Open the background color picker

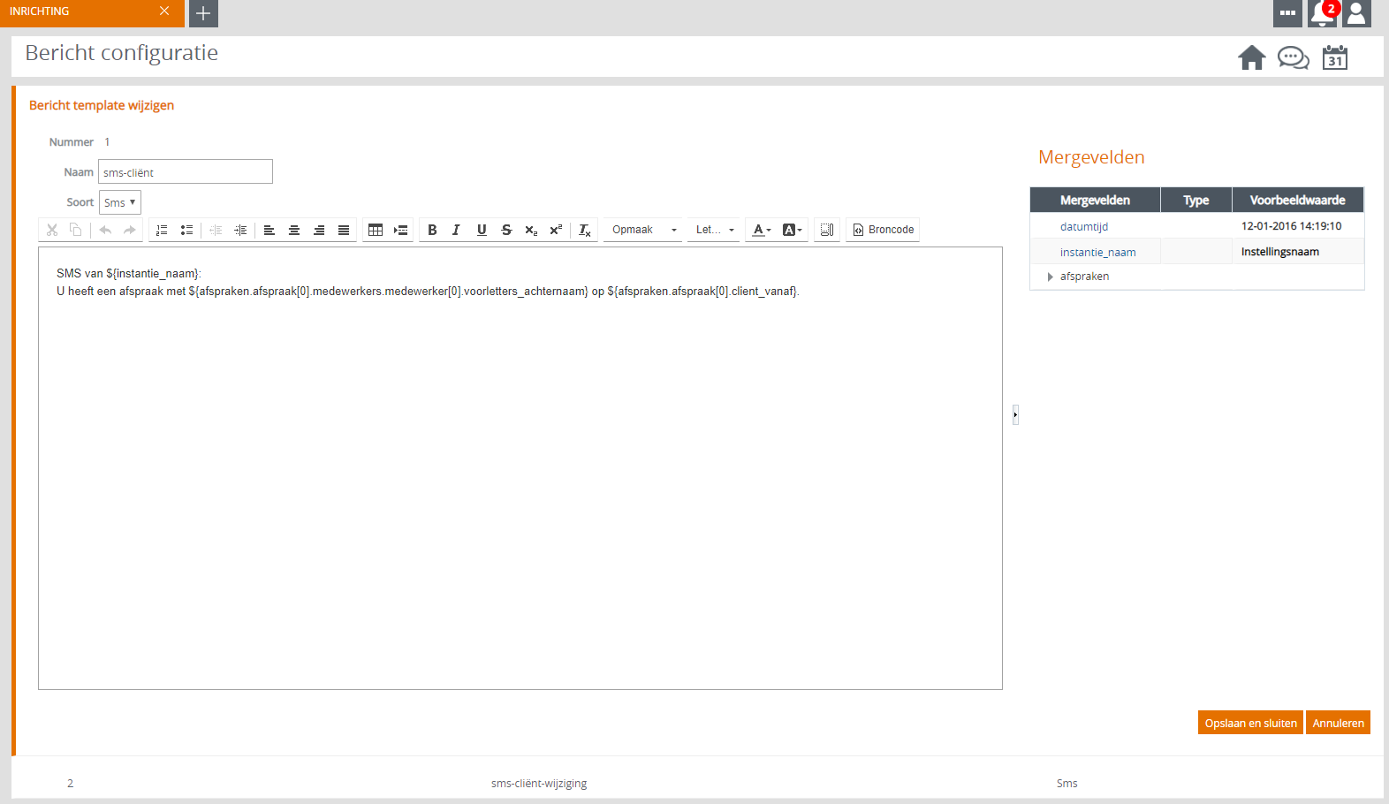click(x=793, y=230)
